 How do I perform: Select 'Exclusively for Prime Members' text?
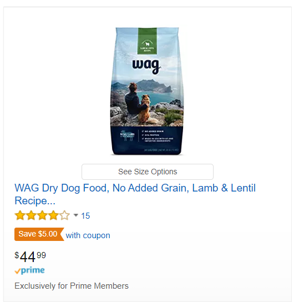click(x=72, y=286)
